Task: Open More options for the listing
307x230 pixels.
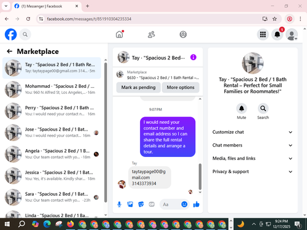Action: point(181,87)
